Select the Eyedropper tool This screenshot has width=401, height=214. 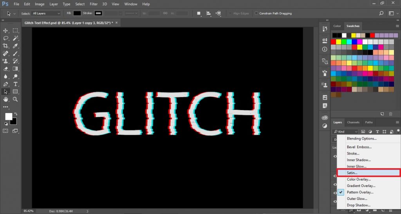tap(15, 46)
